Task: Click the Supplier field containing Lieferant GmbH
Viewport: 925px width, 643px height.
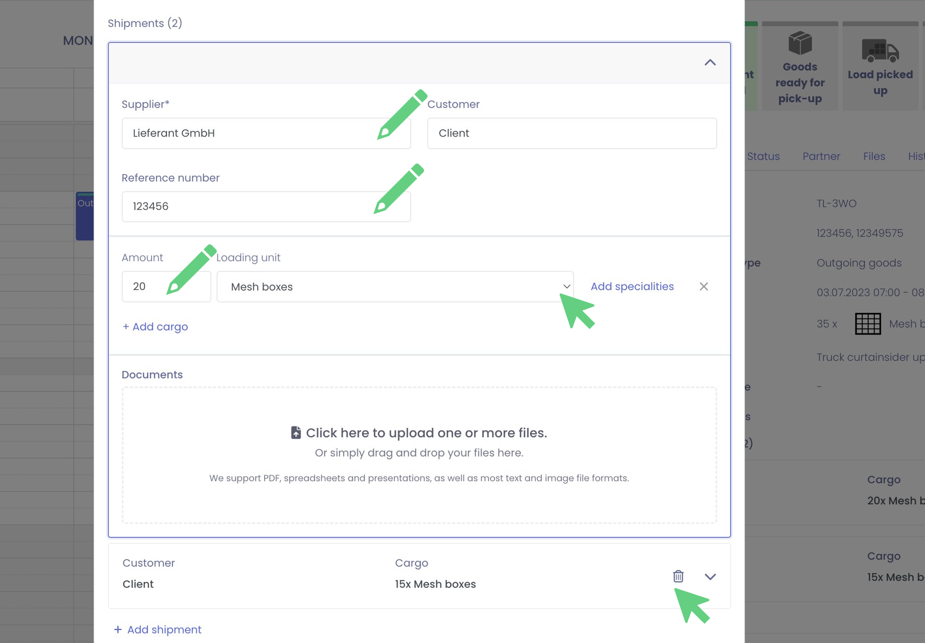Action: pos(249,134)
